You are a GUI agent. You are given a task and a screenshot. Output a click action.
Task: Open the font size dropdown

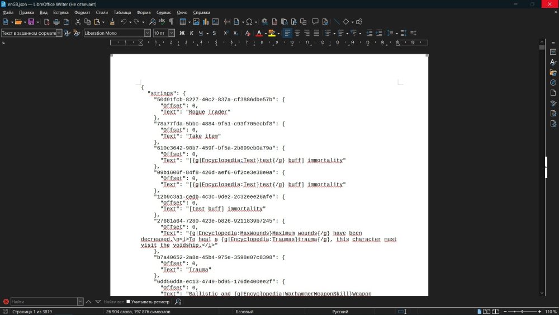pyautogui.click(x=172, y=33)
